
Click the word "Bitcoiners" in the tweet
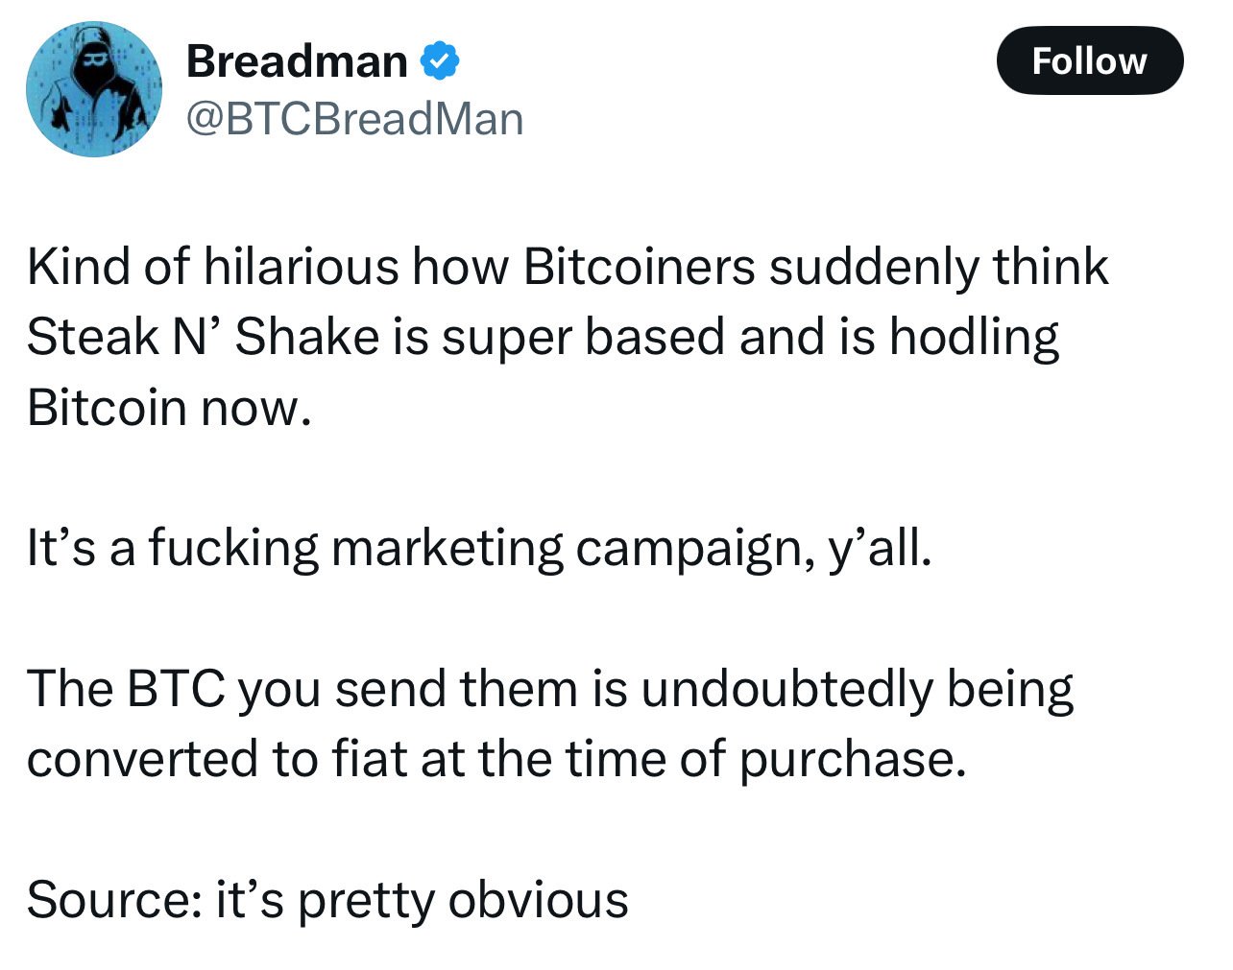tap(640, 267)
